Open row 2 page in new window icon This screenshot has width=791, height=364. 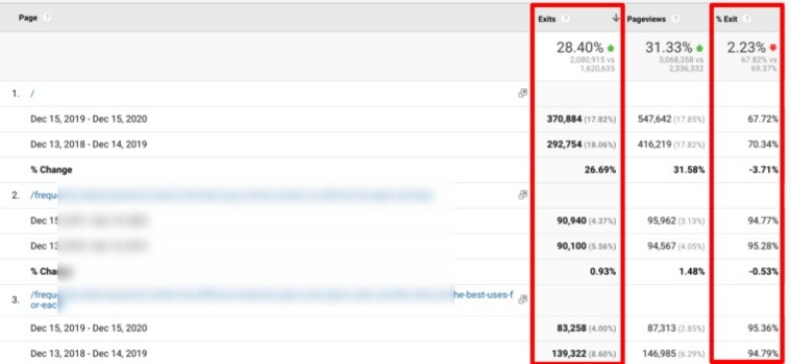(x=523, y=195)
